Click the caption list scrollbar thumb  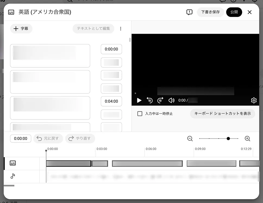click(x=130, y=40)
